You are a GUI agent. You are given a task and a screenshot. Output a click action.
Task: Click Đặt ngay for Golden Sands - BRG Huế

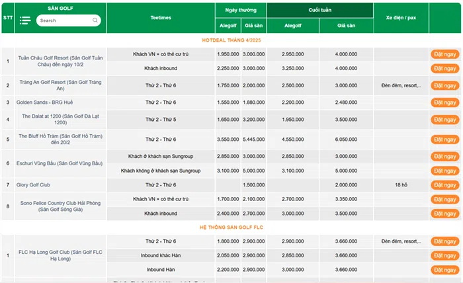444,102
